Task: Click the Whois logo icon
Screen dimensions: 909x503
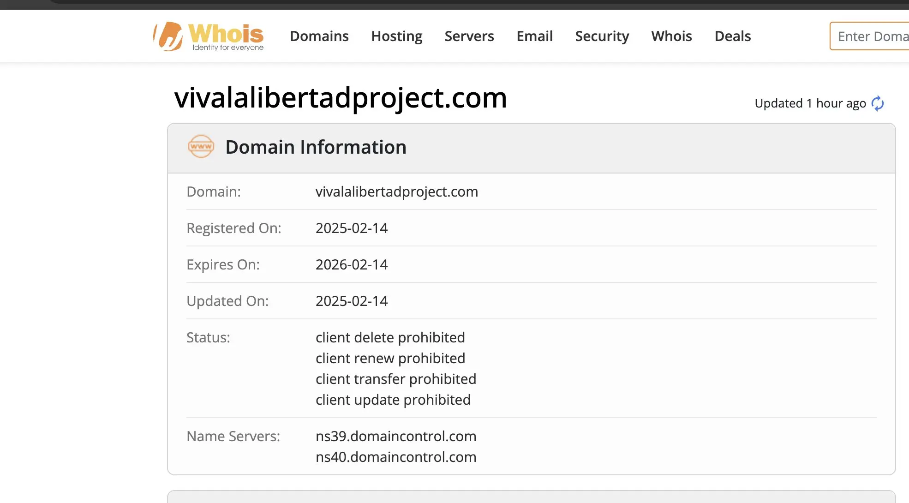Action: 168,36
